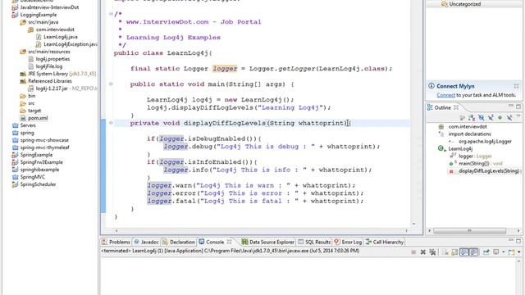Open the Data Source Explorer tab

(268, 242)
